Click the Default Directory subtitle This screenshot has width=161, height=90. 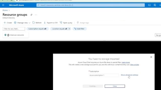tap(9, 18)
